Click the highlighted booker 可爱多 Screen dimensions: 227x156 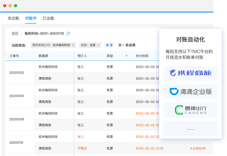click(82, 148)
